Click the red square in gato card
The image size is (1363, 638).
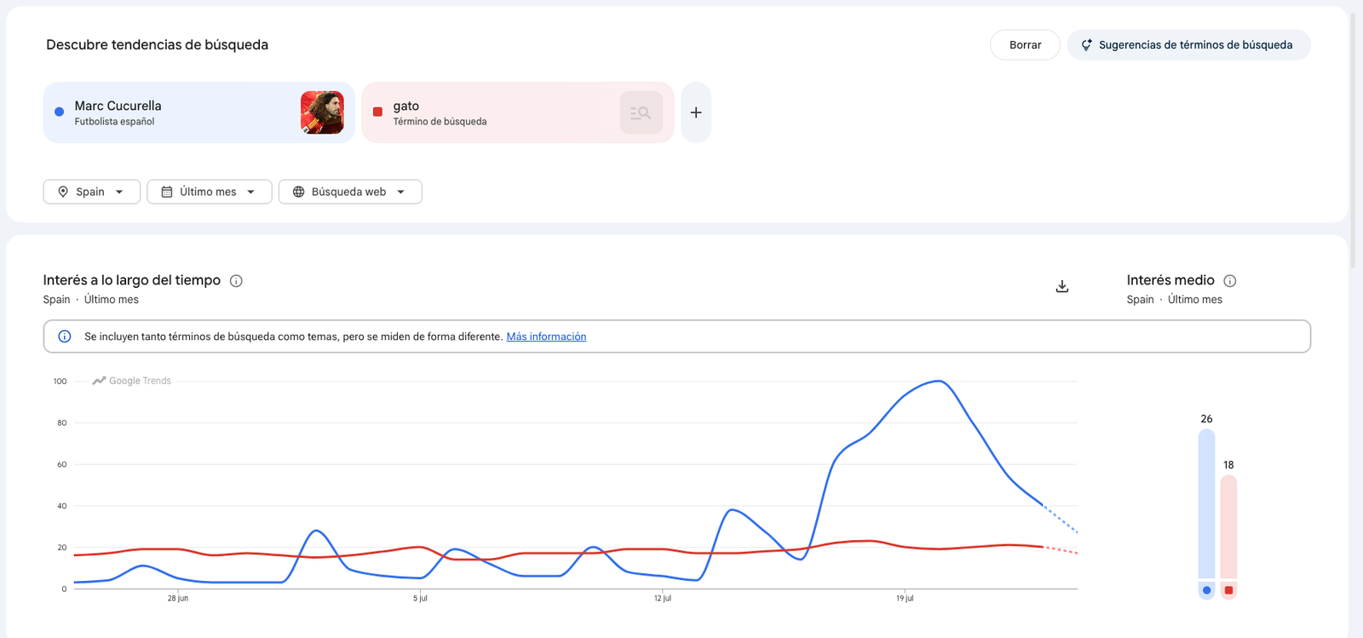click(377, 112)
